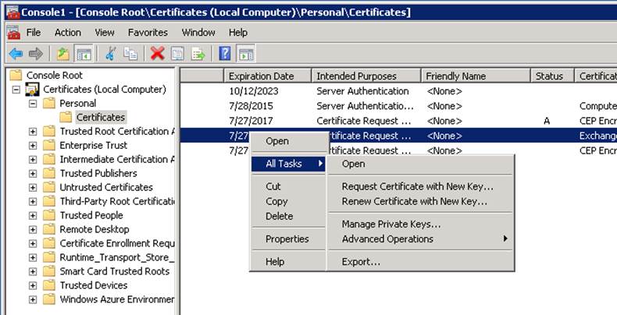Click the Copy toolbar icon

[x=130, y=54]
